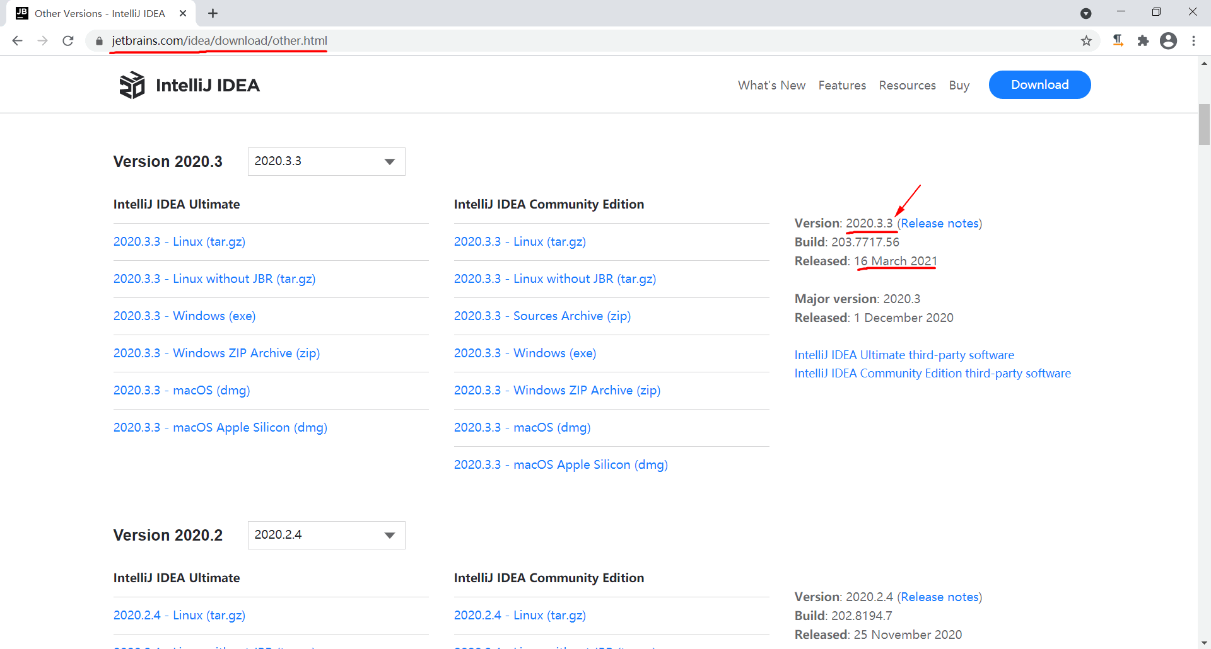Download Community 2020.3.3 Windows exe
1211x649 pixels.
[x=525, y=353]
